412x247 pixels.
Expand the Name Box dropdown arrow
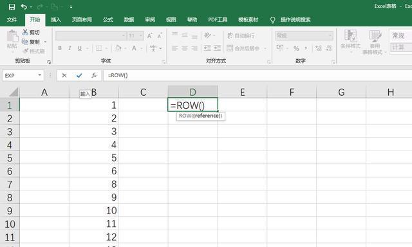pyautogui.click(x=40, y=75)
